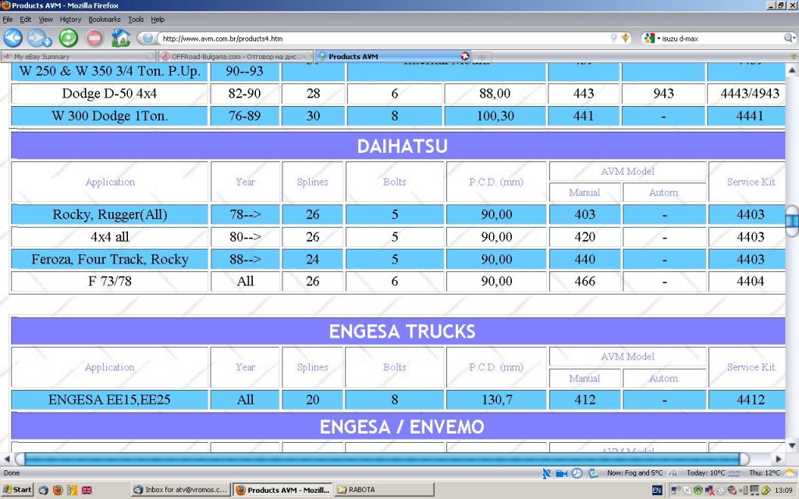The height and width of the screenshot is (499, 799).
Task: Click the Today: 10°C forecast
Action: click(705, 473)
